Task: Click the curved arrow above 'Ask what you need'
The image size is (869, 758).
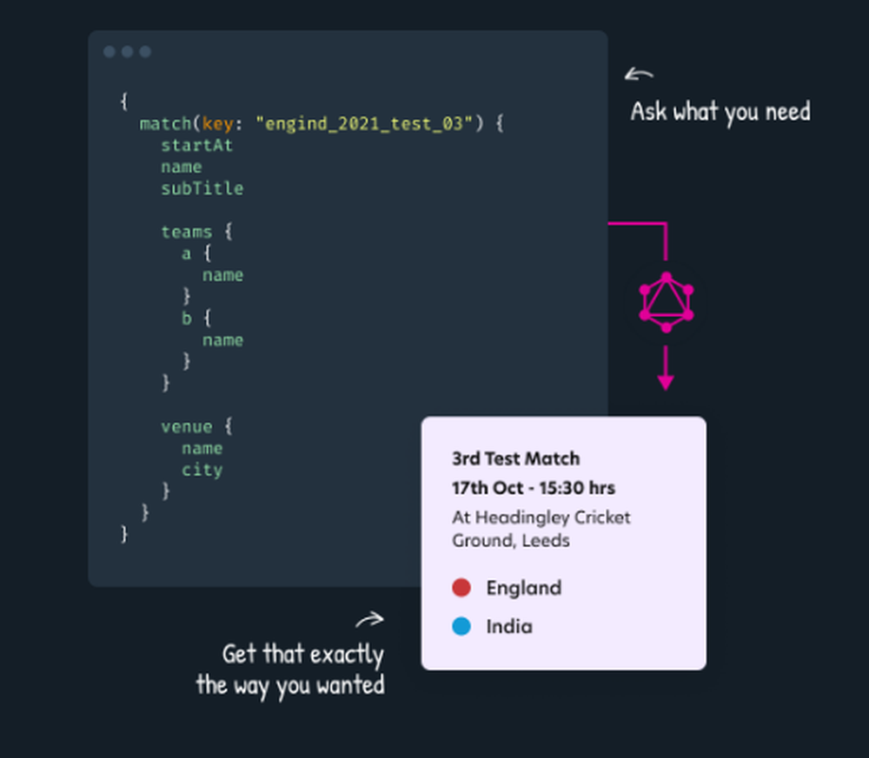Action: click(x=639, y=74)
